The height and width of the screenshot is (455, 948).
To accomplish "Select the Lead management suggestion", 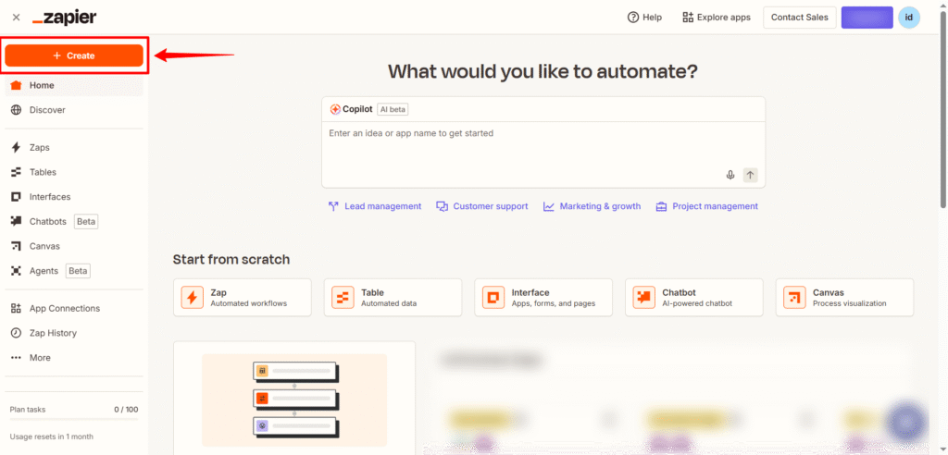I will click(x=375, y=206).
